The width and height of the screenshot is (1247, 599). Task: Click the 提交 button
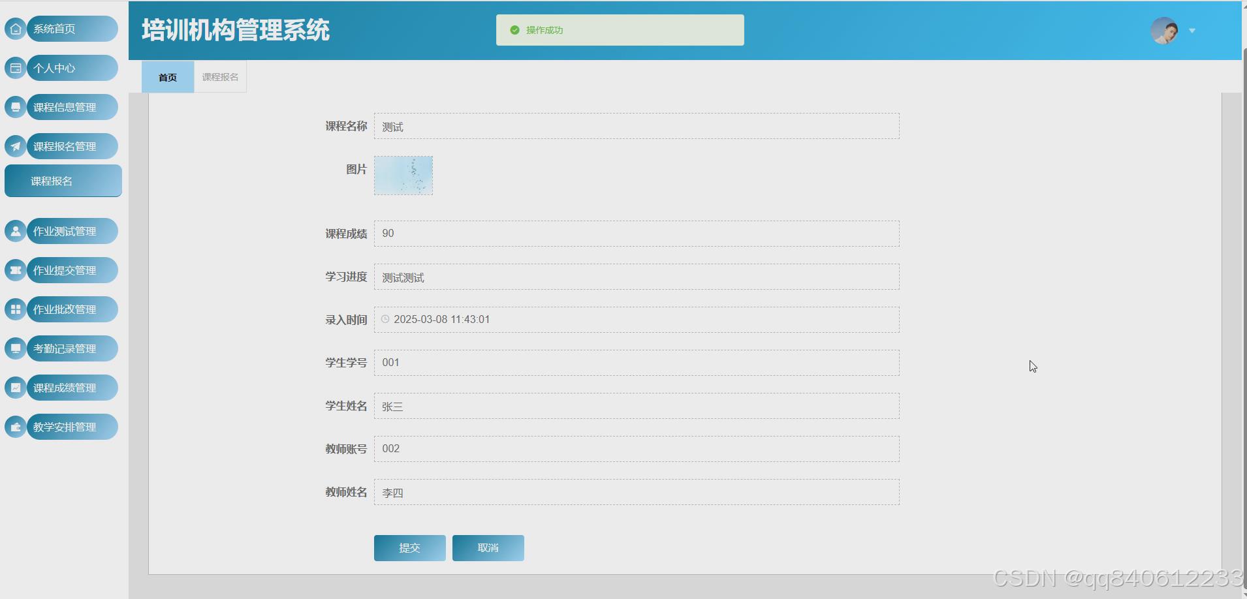click(410, 548)
